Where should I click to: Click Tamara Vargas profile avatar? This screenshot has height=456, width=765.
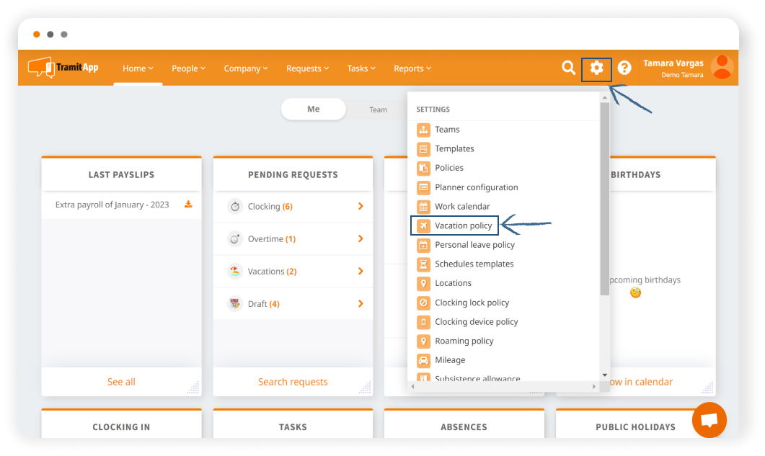point(722,68)
